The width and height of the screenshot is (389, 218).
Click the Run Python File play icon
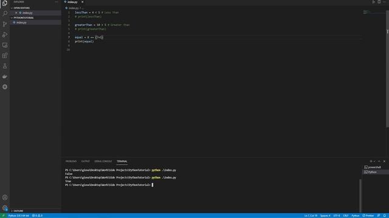(373, 2)
